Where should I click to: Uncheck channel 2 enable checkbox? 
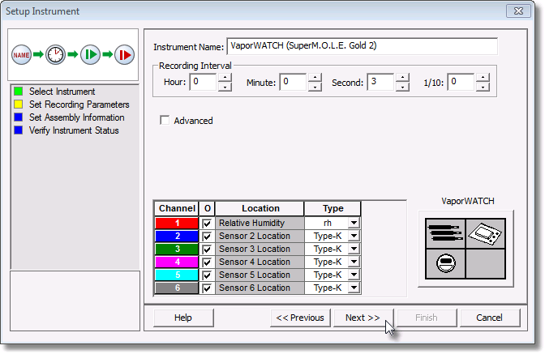(207, 237)
